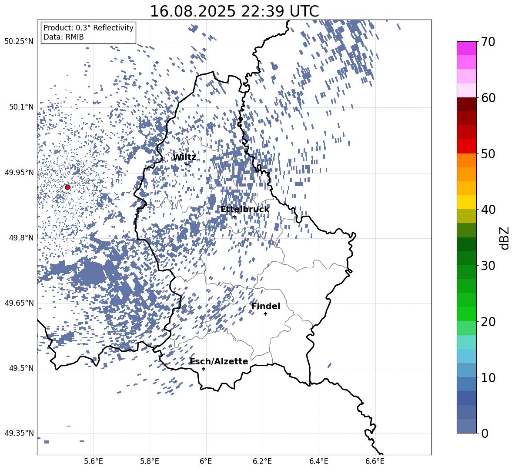515x470 pixels.
Task: Click the 40 colorbar tick label
Action: click(488, 210)
